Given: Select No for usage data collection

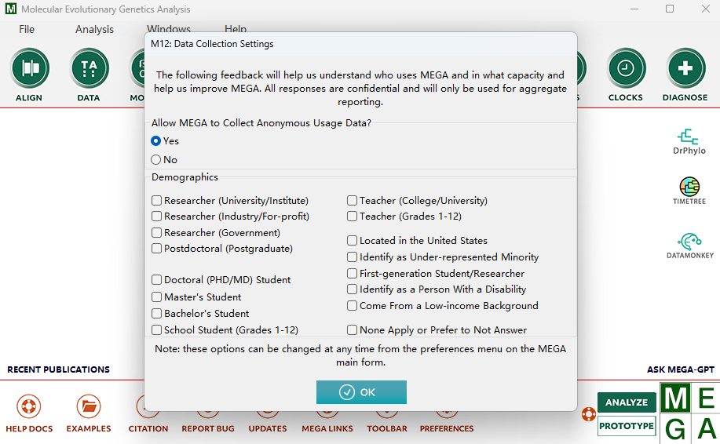Looking at the screenshot, I should (x=156, y=160).
